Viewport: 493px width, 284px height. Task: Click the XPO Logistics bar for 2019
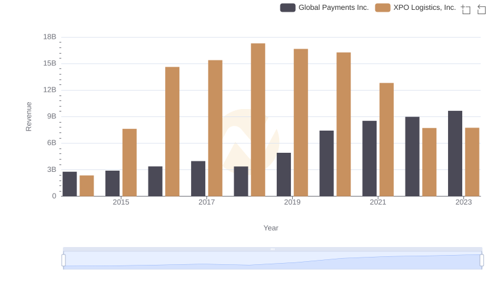pos(301,123)
